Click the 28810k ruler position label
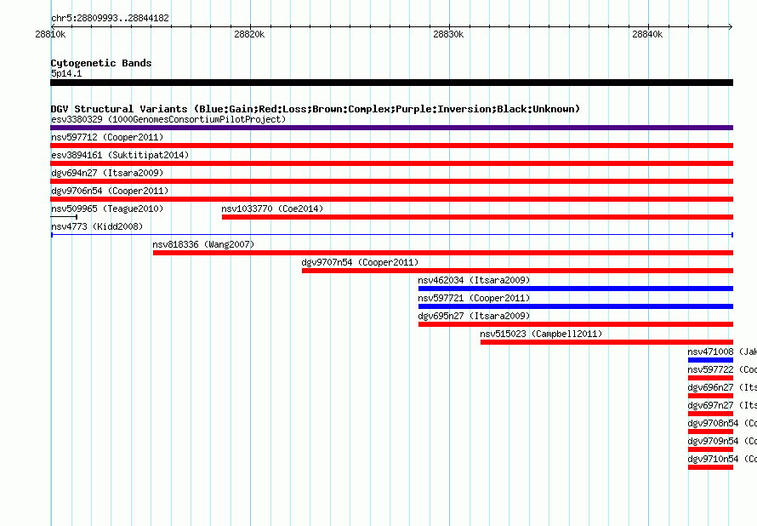This screenshot has height=526, width=757. point(51,34)
